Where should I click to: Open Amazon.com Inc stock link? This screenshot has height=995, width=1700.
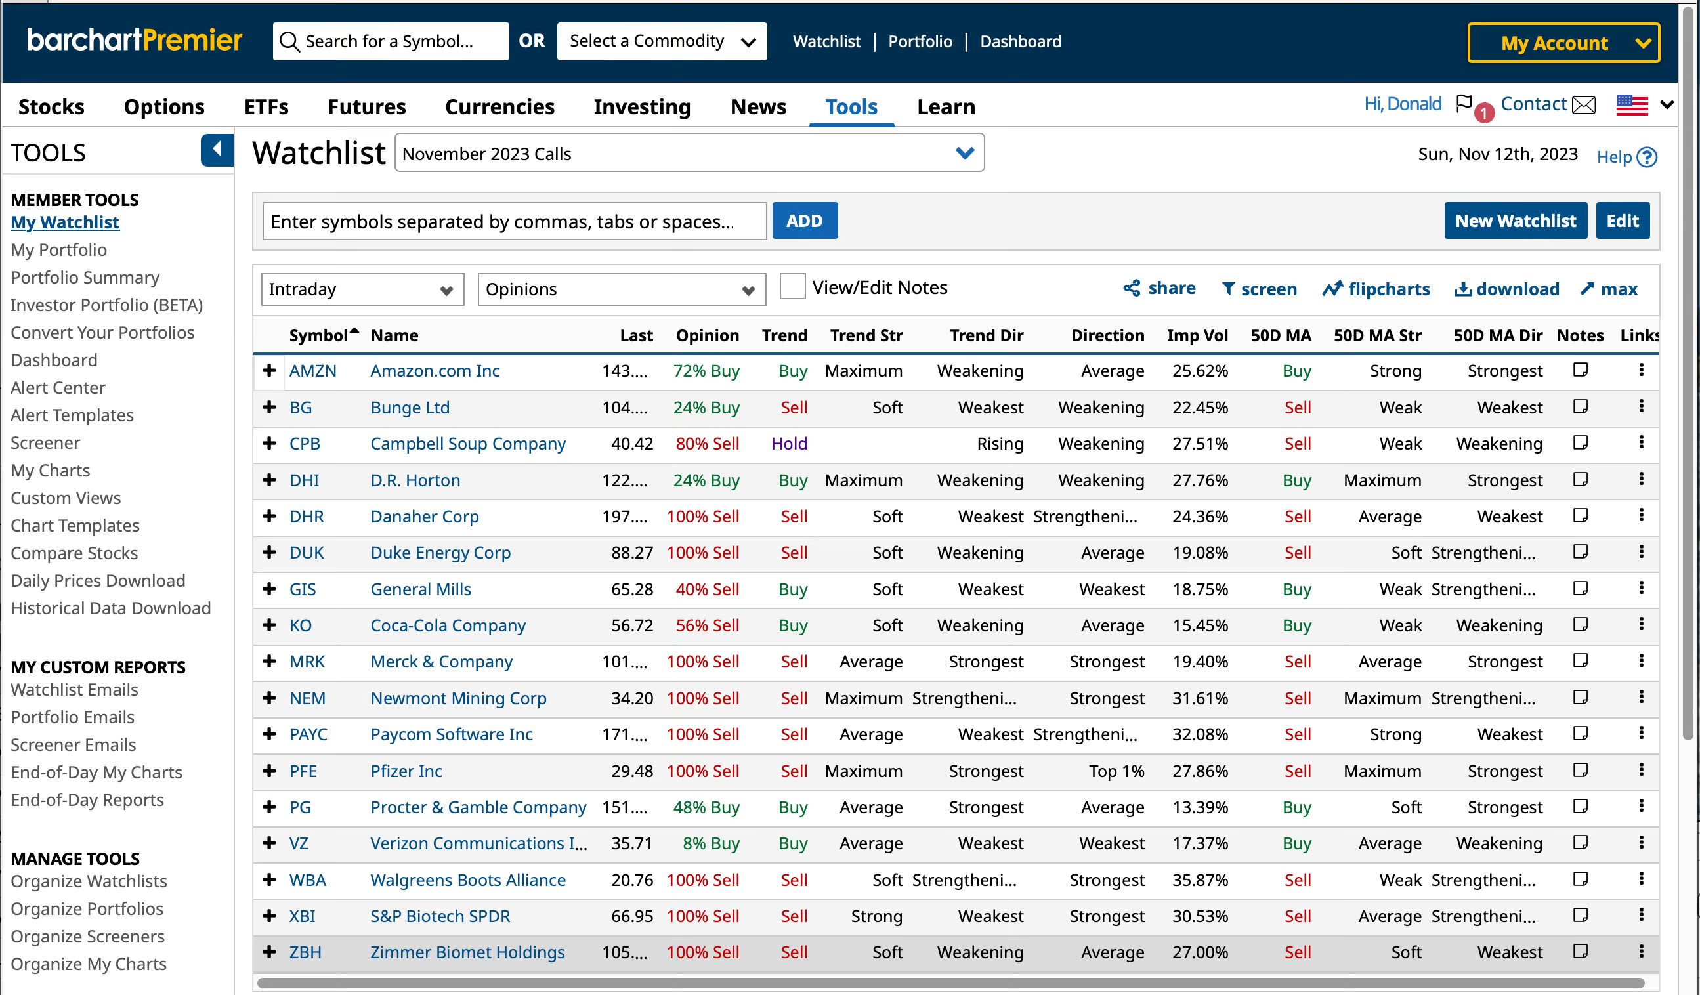click(435, 370)
